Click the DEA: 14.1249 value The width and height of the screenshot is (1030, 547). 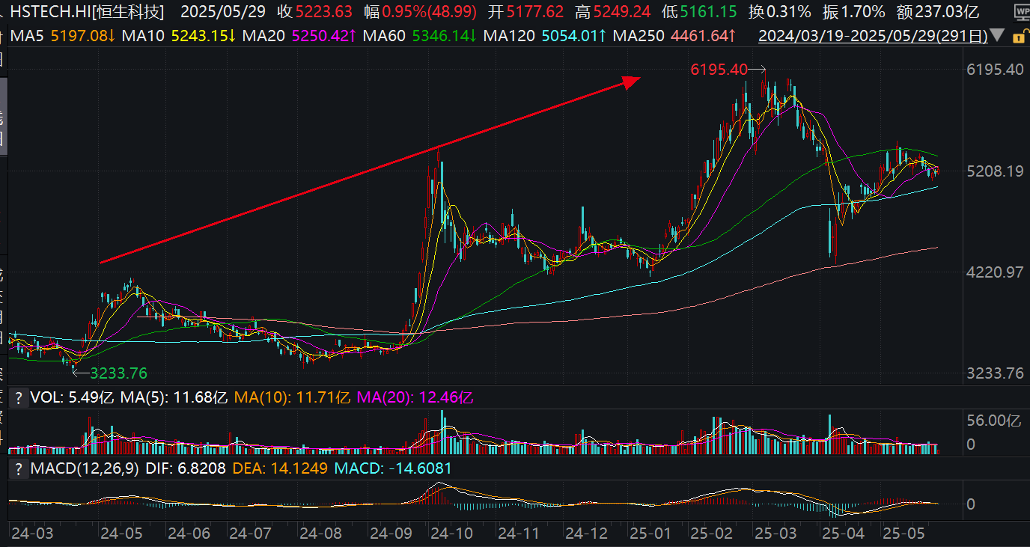(x=279, y=468)
